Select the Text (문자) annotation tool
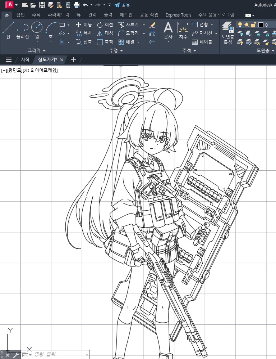This screenshot has width=276, height=359. pos(168,31)
